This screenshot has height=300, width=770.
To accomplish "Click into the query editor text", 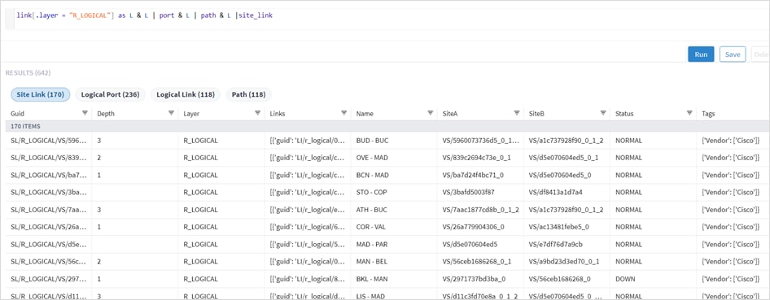I will [x=144, y=15].
